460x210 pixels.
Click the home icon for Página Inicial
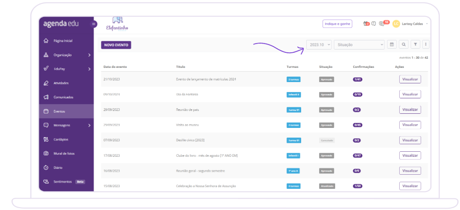(46, 41)
